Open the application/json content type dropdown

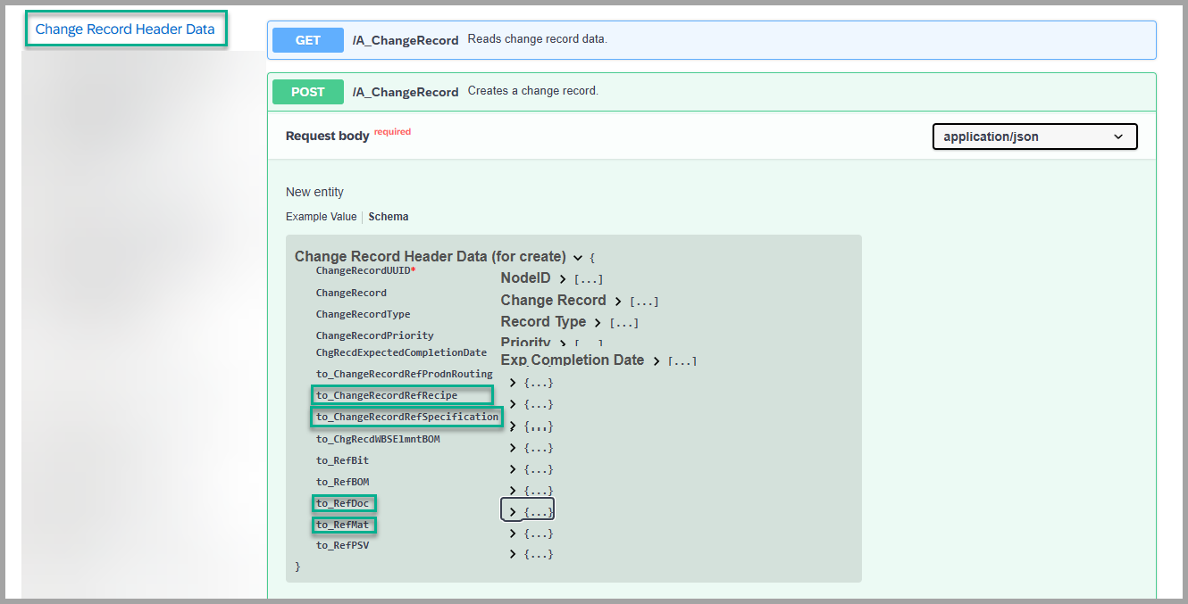pos(1034,137)
